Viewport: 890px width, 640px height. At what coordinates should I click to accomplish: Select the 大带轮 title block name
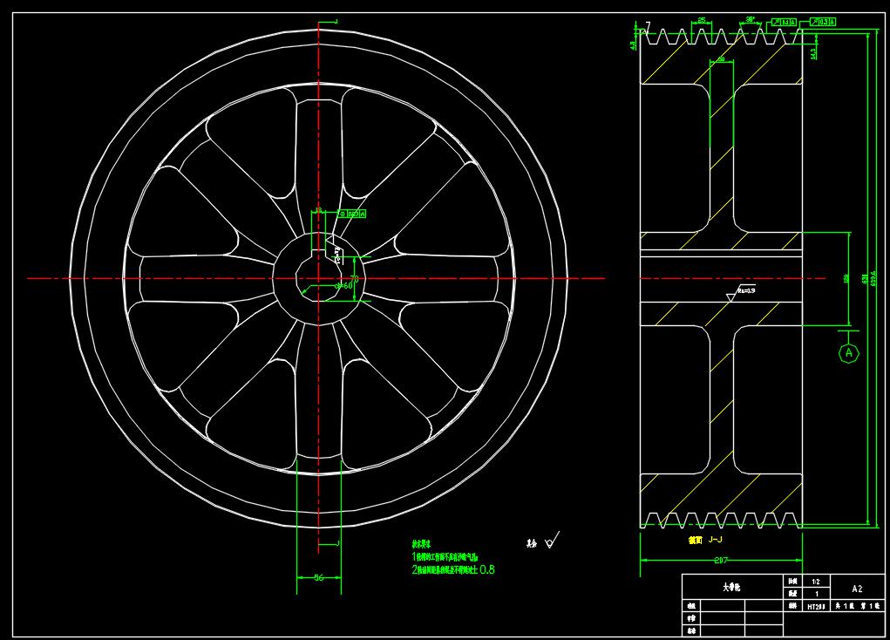click(731, 587)
